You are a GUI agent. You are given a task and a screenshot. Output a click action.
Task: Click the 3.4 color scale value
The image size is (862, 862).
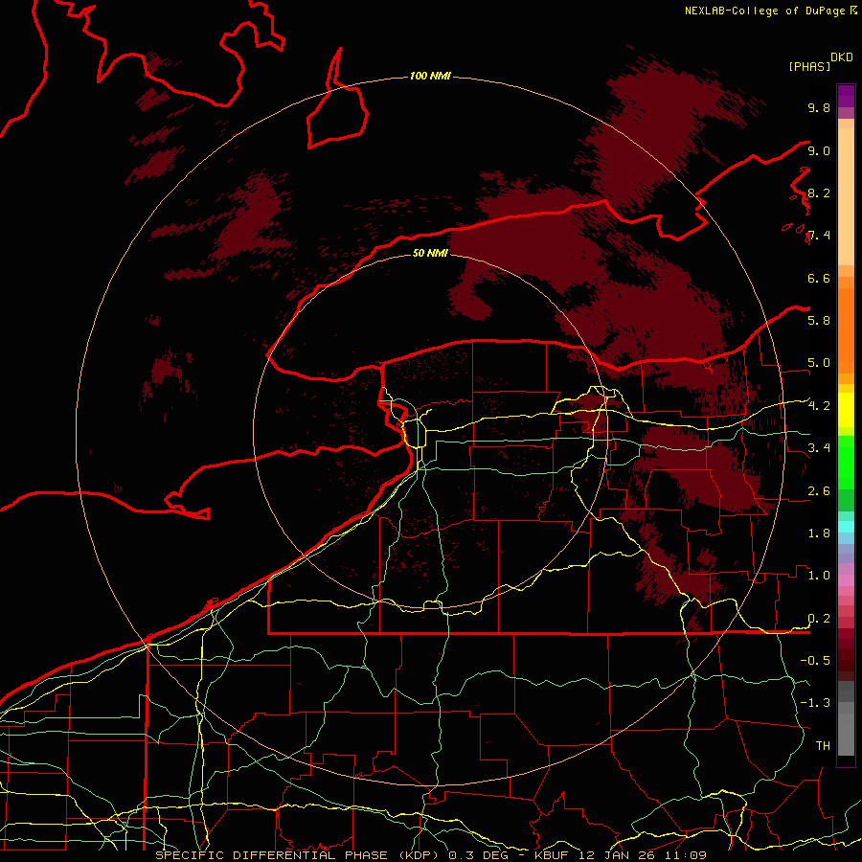point(819,447)
